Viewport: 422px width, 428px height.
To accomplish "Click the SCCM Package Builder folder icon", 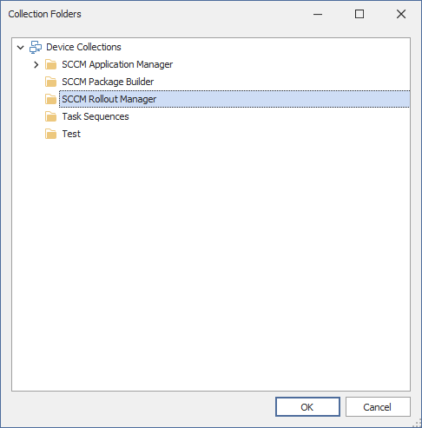I will [x=51, y=82].
